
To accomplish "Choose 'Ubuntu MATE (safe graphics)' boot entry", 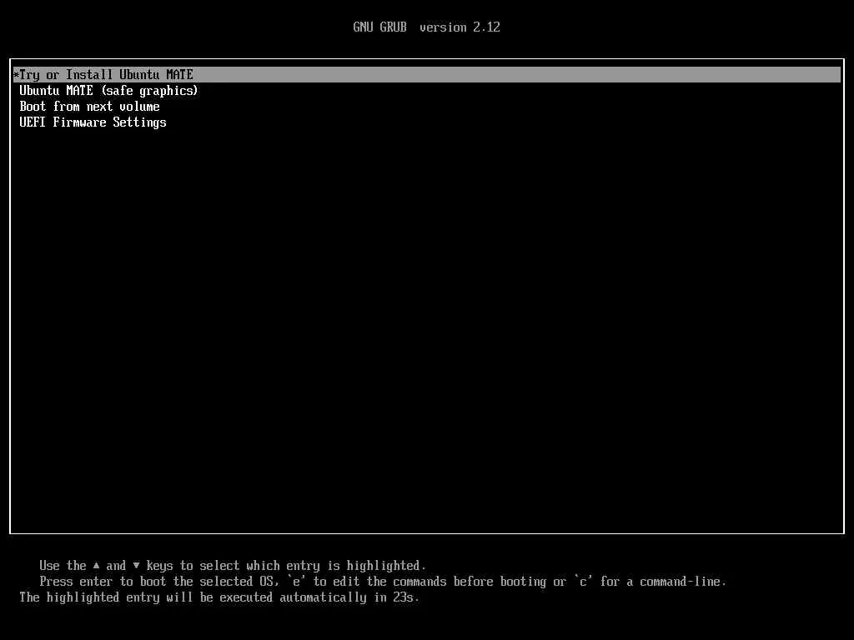I will (x=108, y=91).
